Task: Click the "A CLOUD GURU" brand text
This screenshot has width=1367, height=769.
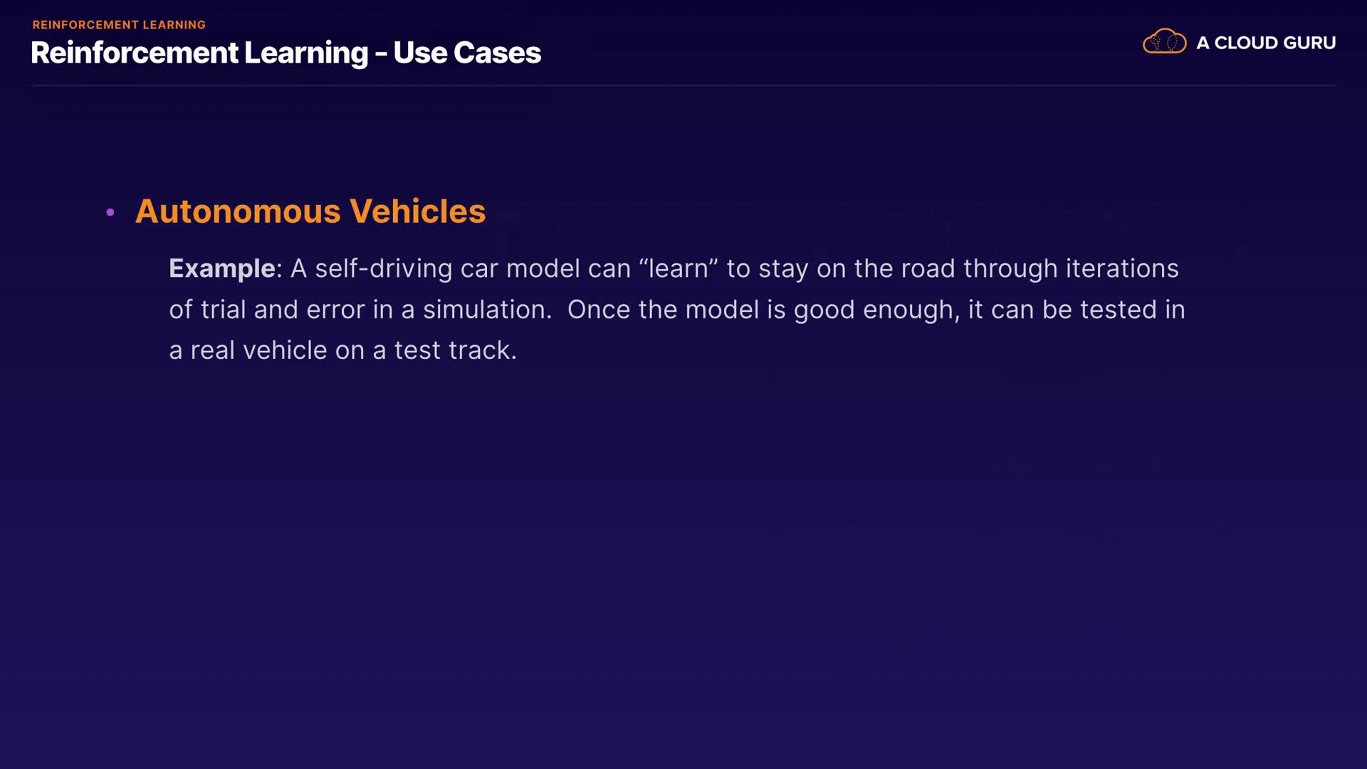Action: tap(1265, 43)
